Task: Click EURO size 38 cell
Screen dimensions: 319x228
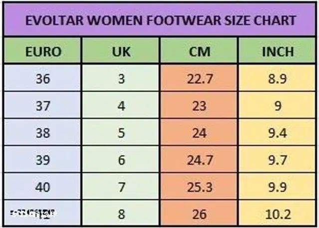Action: click(x=42, y=132)
